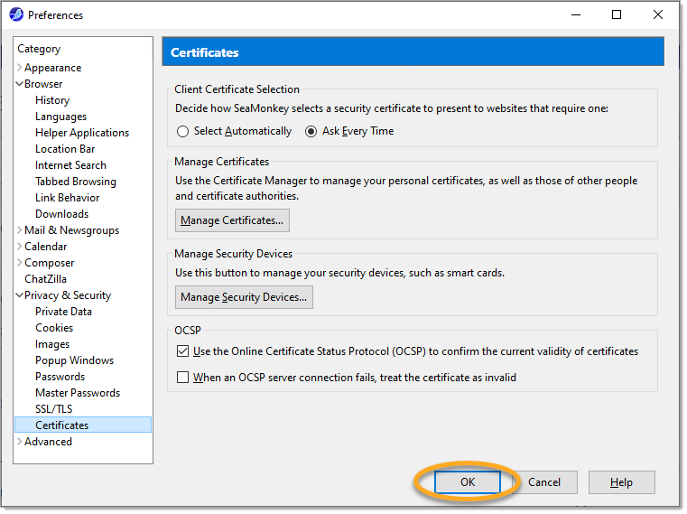
Task: Click the SeaMonkey icon in title bar
Action: (15, 14)
